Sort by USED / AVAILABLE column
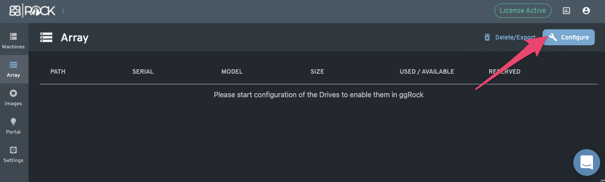Image resolution: width=605 pixels, height=182 pixels. (427, 71)
